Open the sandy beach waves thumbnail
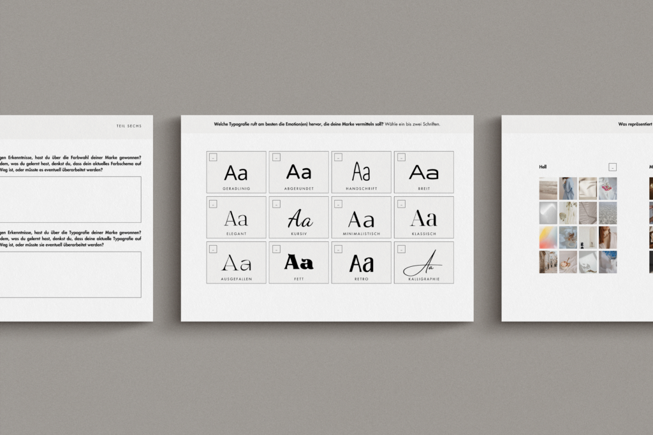 tap(548, 189)
